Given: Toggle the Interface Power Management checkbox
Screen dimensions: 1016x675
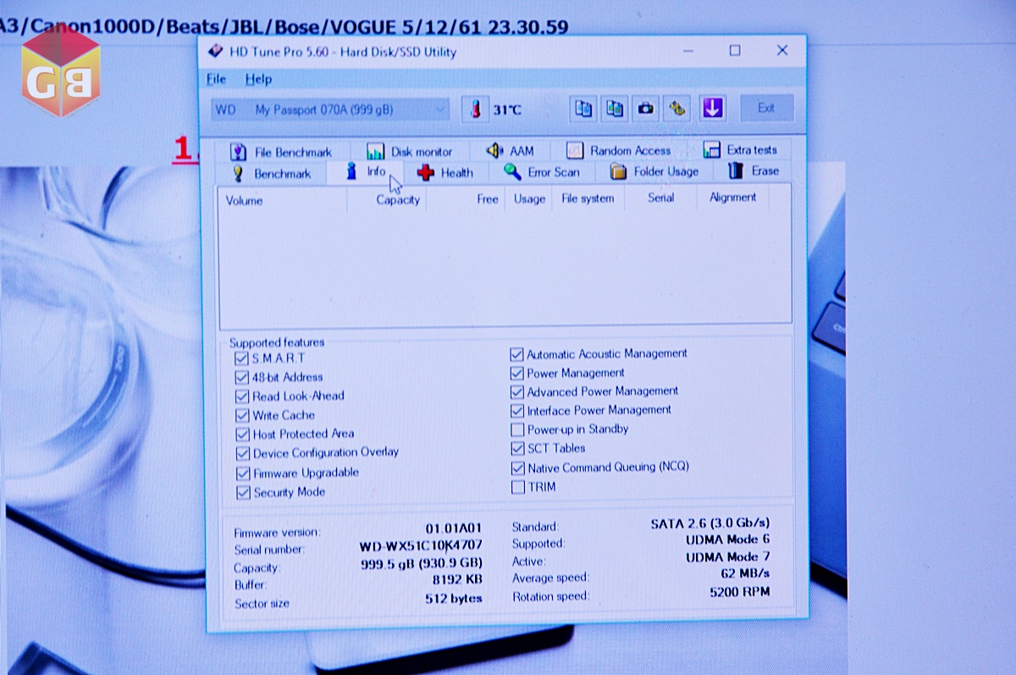Looking at the screenshot, I should [517, 411].
